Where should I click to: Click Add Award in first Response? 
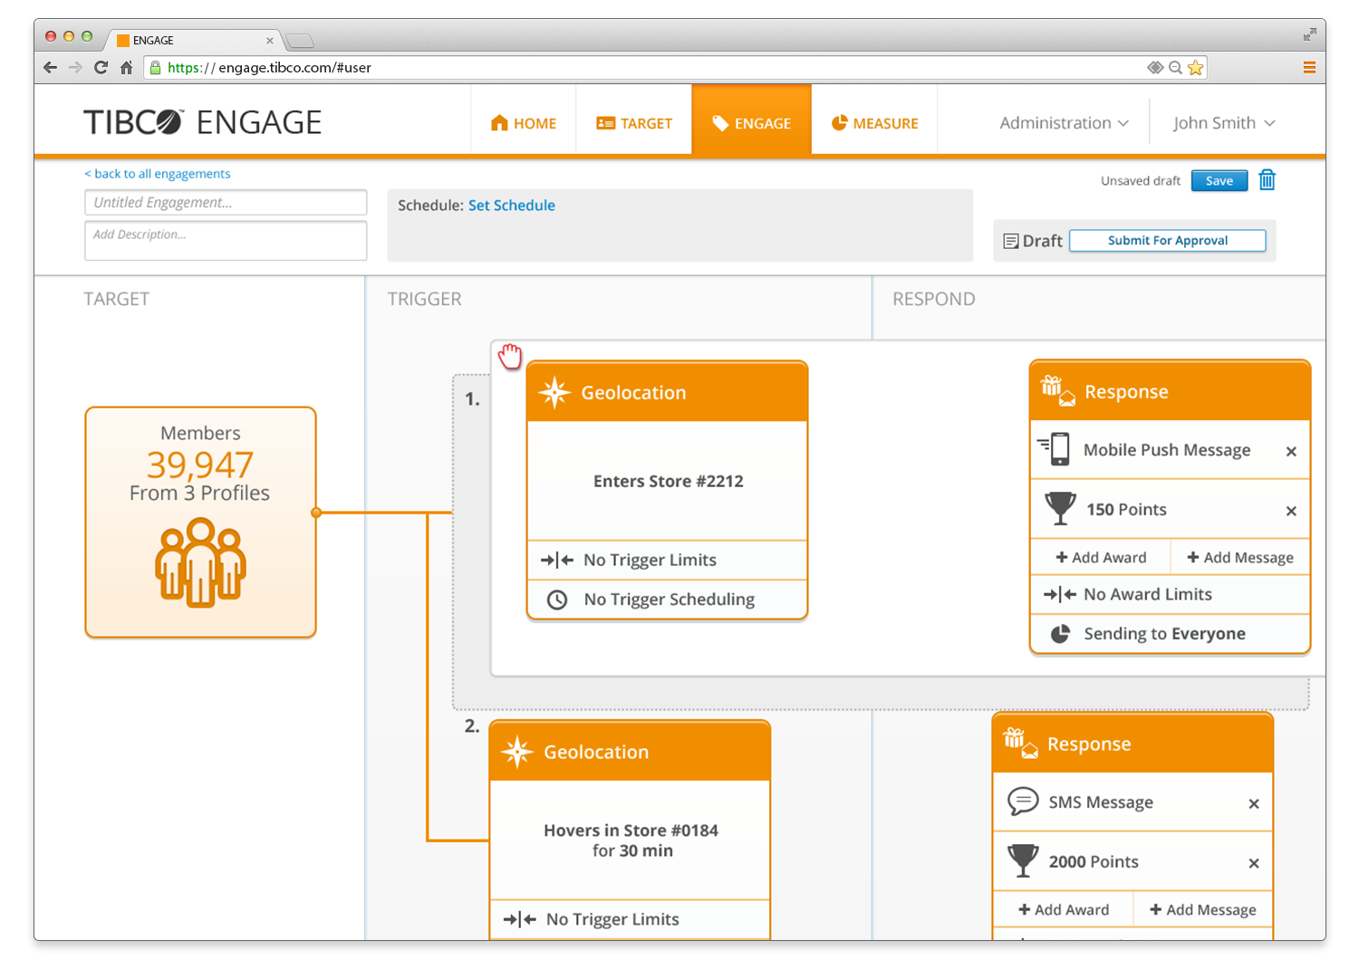1101,558
